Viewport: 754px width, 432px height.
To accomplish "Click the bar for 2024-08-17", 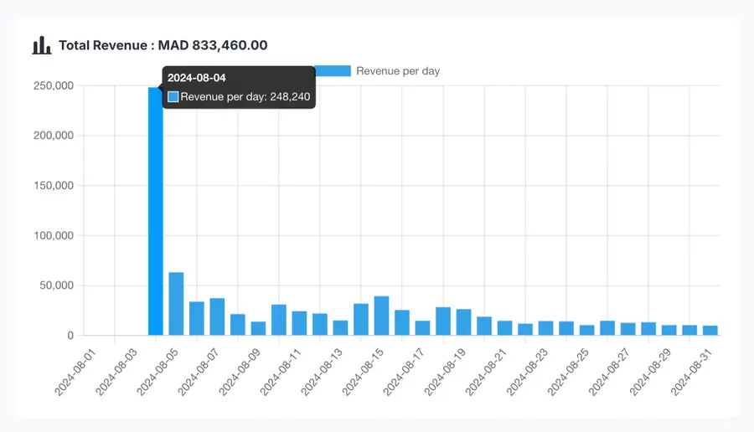I will pyautogui.click(x=423, y=327).
